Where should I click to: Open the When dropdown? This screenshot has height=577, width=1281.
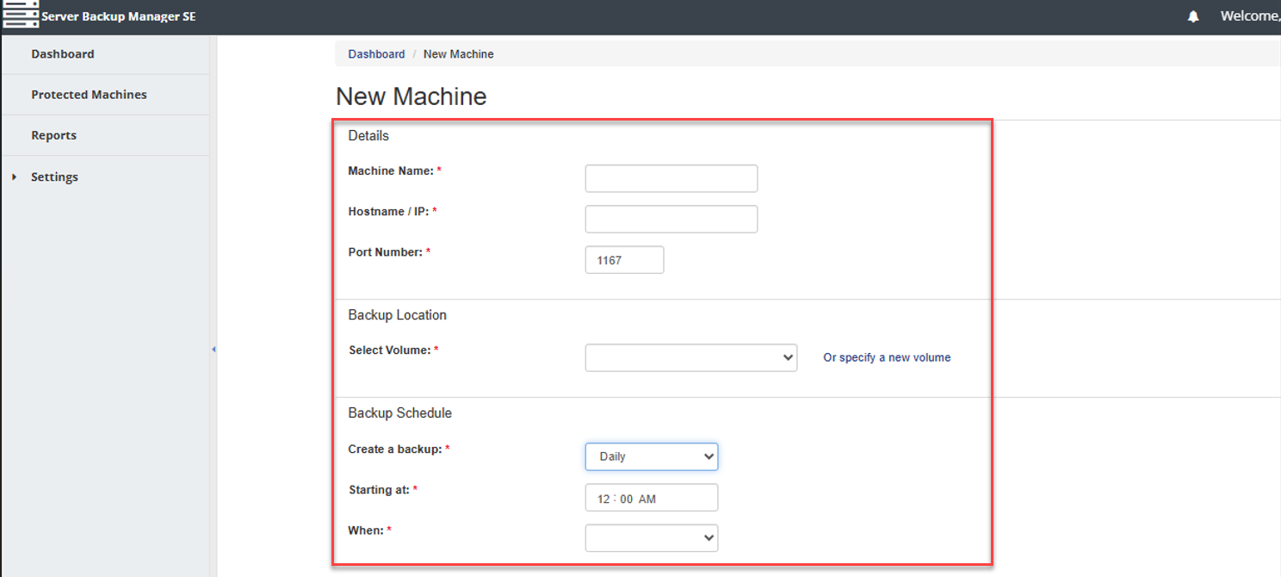click(652, 538)
